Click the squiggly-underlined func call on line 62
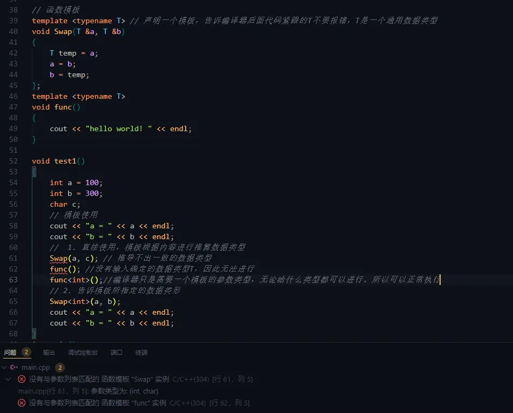Screen dimensions: 513x413 pyautogui.click(x=58, y=269)
